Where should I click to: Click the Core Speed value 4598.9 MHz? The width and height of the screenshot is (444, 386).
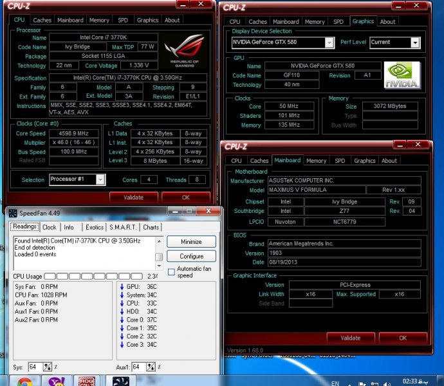click(x=73, y=133)
